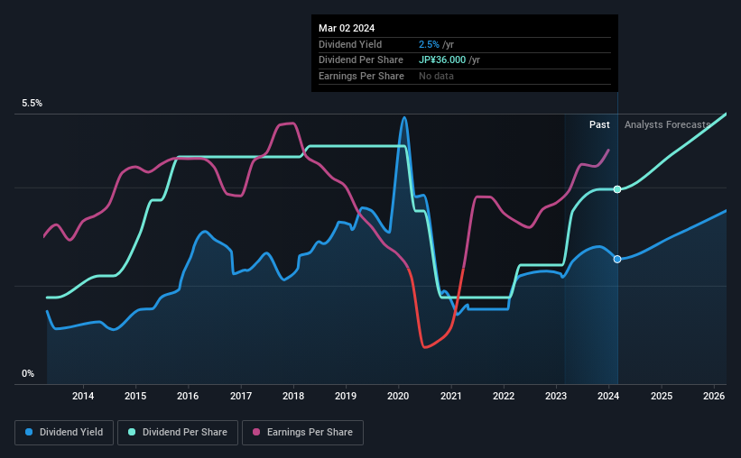
Task: Toggle the Dividend Yield legend button
Action: point(64,433)
